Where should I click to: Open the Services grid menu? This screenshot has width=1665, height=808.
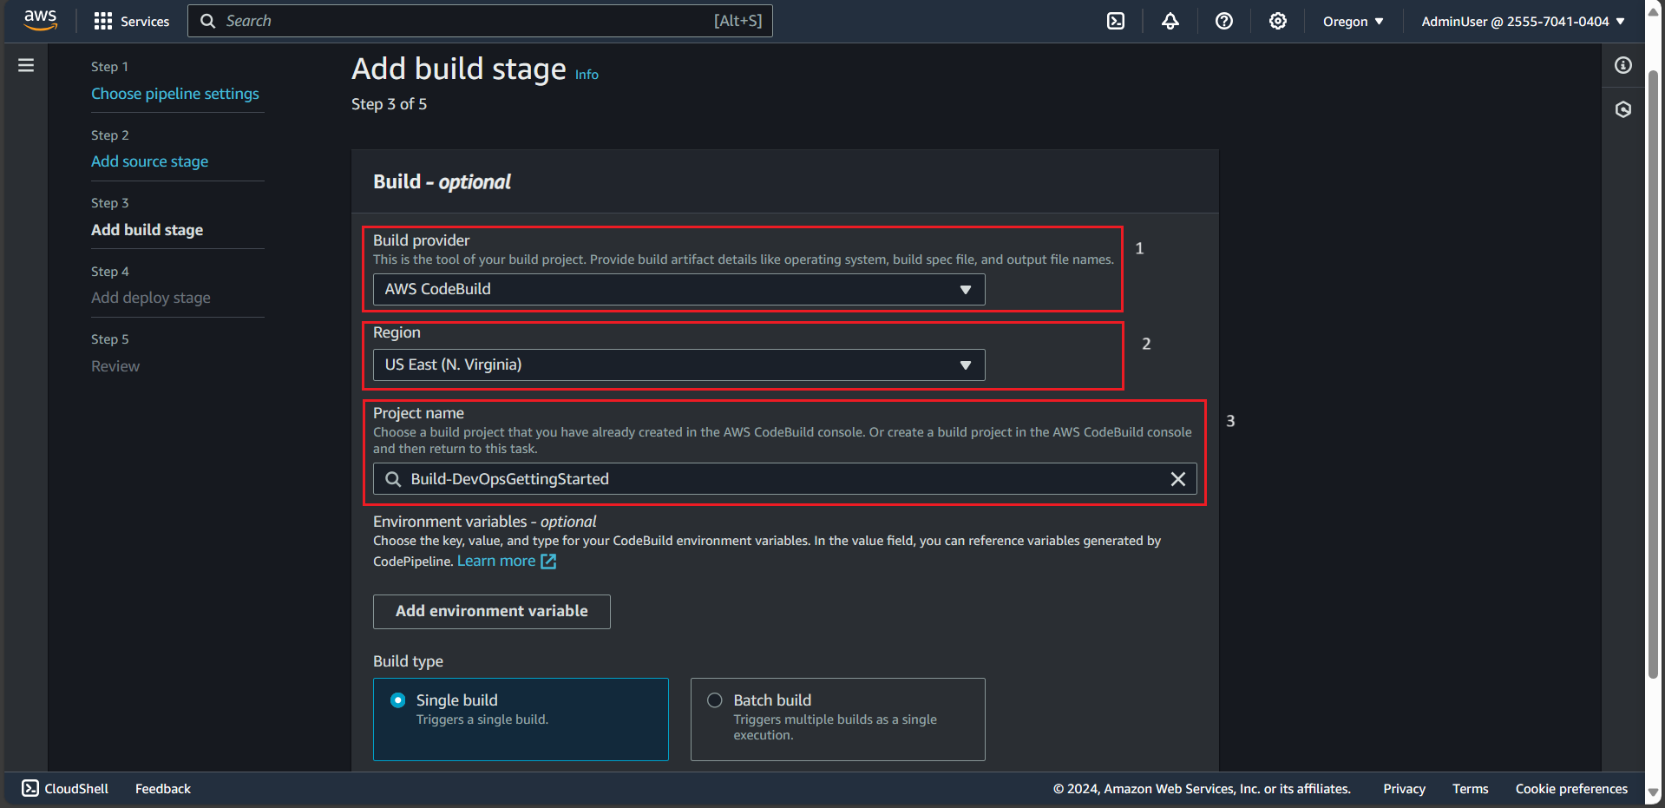point(103,21)
